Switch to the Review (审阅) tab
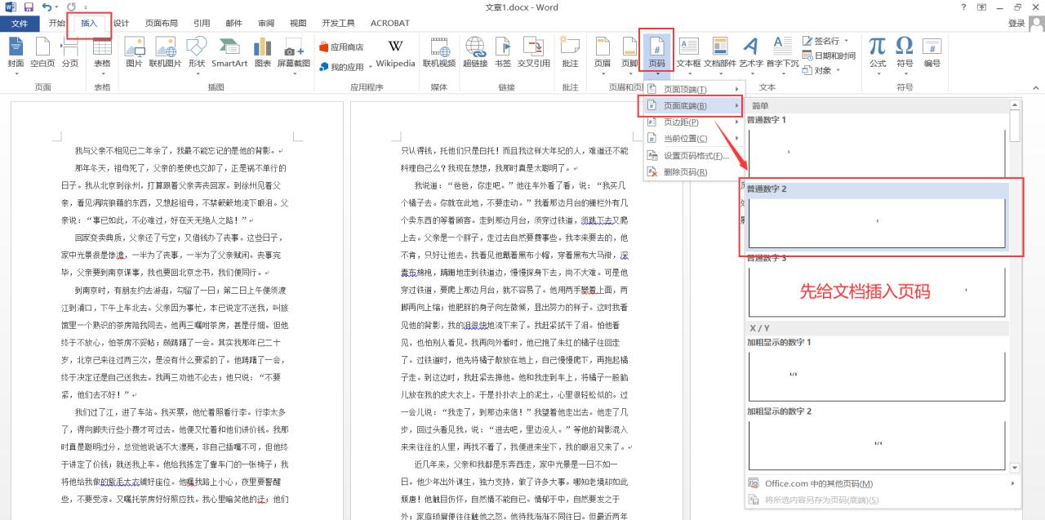Screen dimensions: 1045x520 (x=266, y=23)
